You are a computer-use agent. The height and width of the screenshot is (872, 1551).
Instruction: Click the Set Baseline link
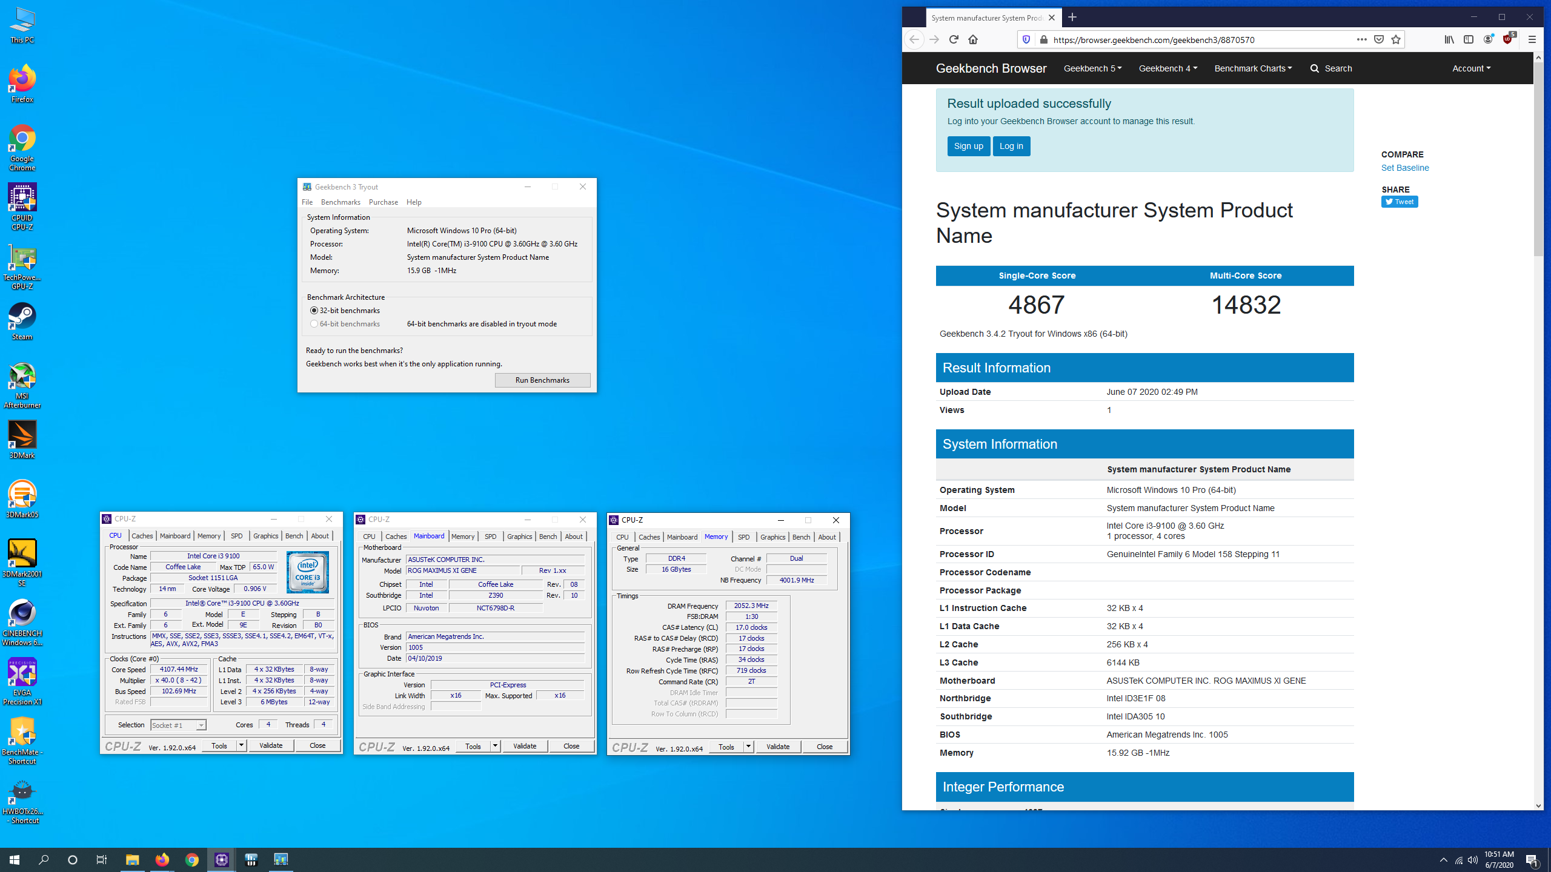coord(1404,168)
